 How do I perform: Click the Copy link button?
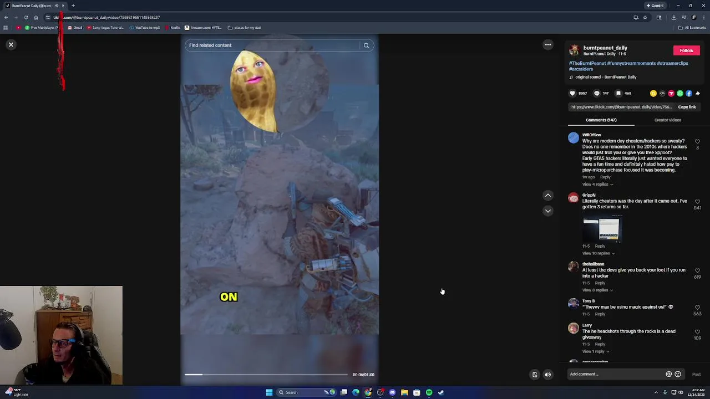(686, 107)
